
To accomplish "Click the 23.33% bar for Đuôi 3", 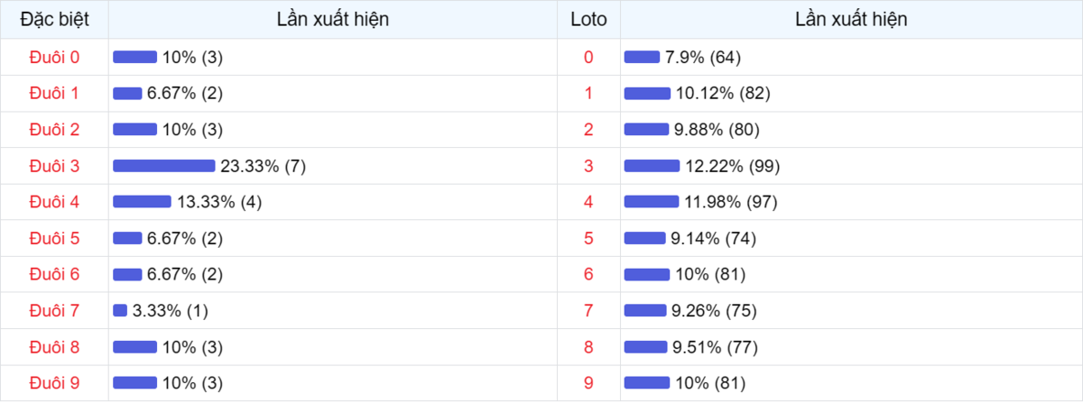I will (x=163, y=166).
